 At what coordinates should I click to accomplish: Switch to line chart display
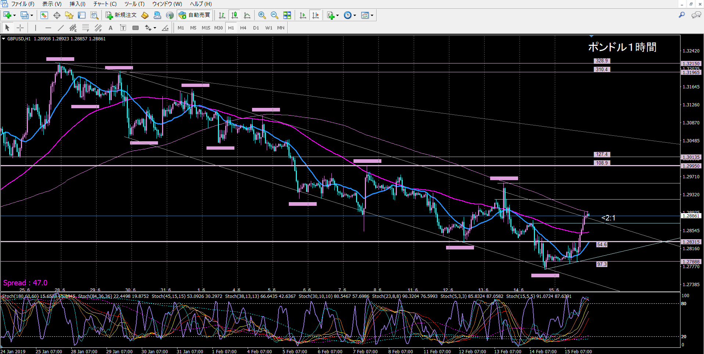click(247, 15)
